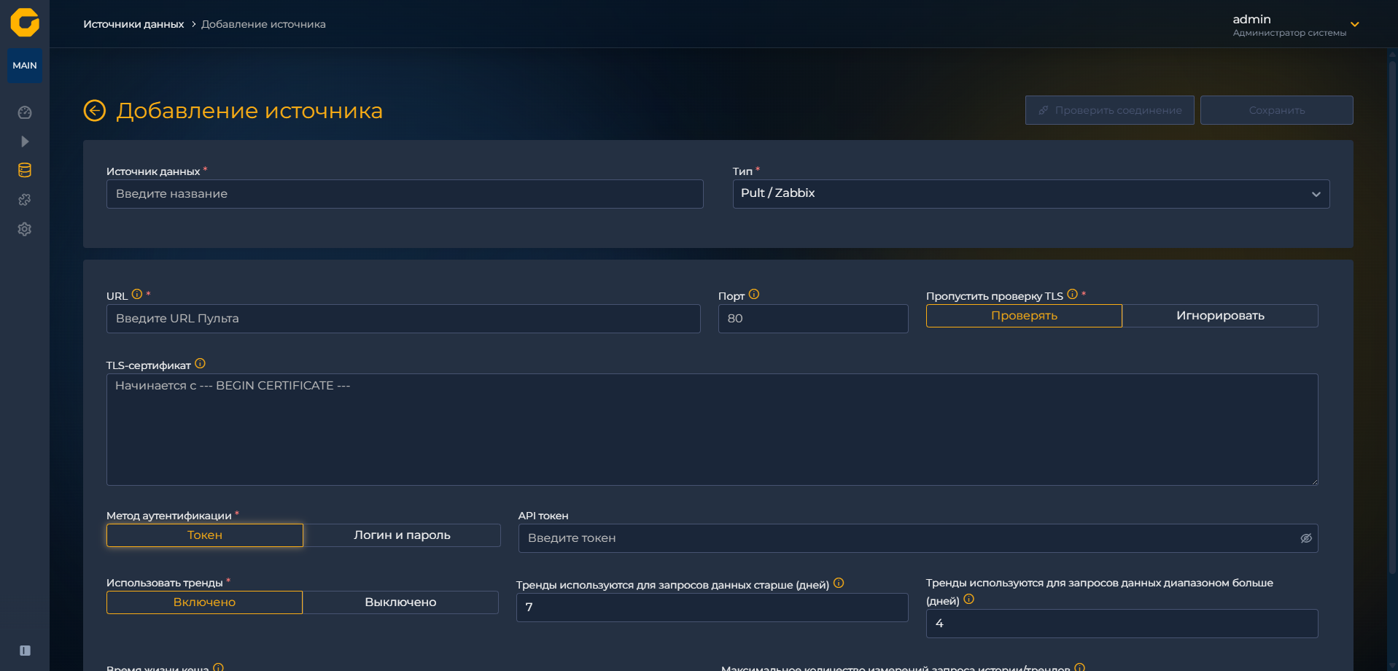This screenshot has width=1398, height=671.
Task: Click the orange app logo
Action: 25,23
